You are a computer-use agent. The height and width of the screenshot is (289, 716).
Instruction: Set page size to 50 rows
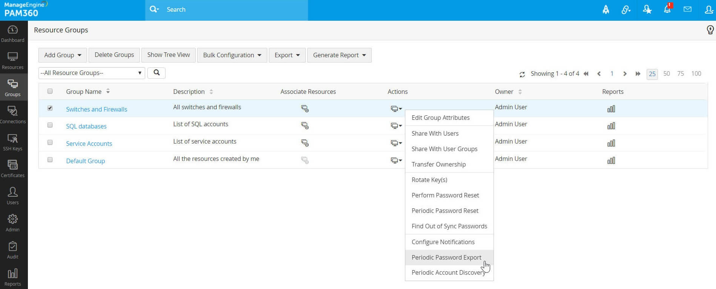[x=667, y=74]
